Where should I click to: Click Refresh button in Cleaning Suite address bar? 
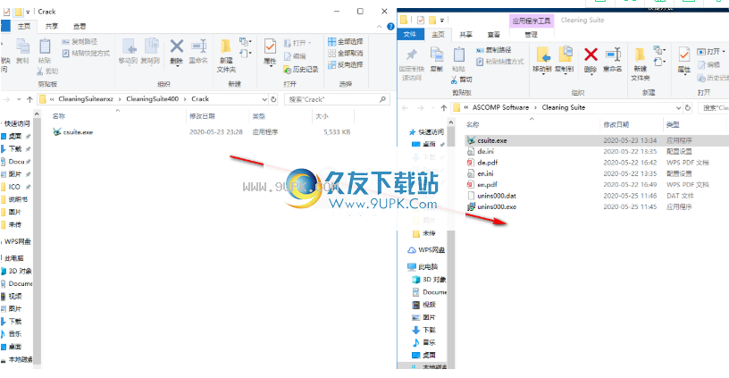[x=688, y=107]
